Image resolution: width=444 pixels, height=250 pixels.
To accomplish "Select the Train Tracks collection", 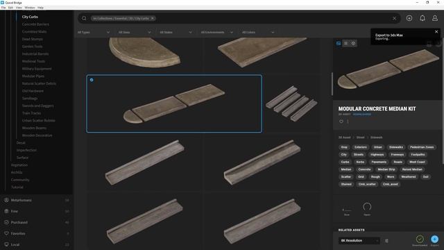I will (x=31, y=113).
